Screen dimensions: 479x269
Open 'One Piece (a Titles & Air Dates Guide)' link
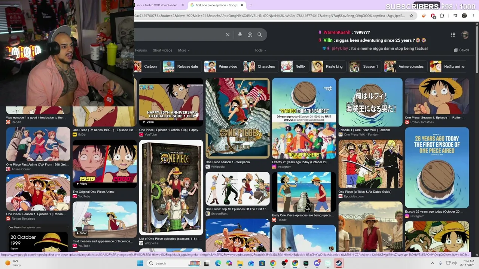pos(365,192)
